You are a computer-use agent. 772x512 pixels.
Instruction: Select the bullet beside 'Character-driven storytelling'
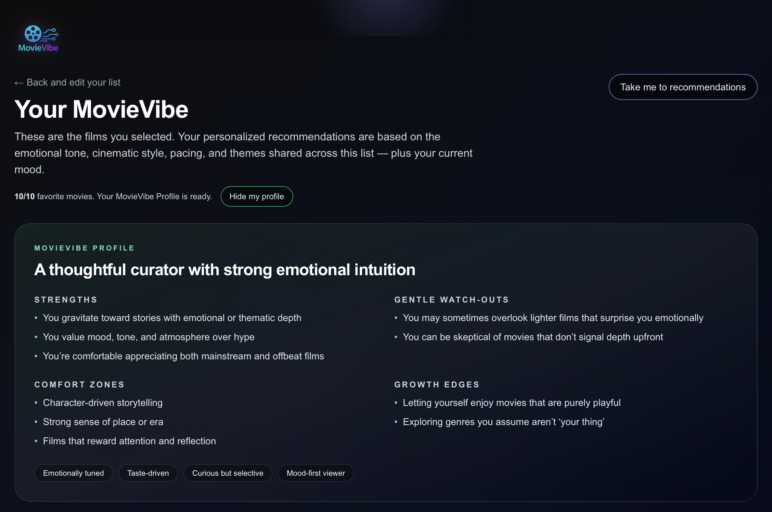pyautogui.click(x=36, y=403)
